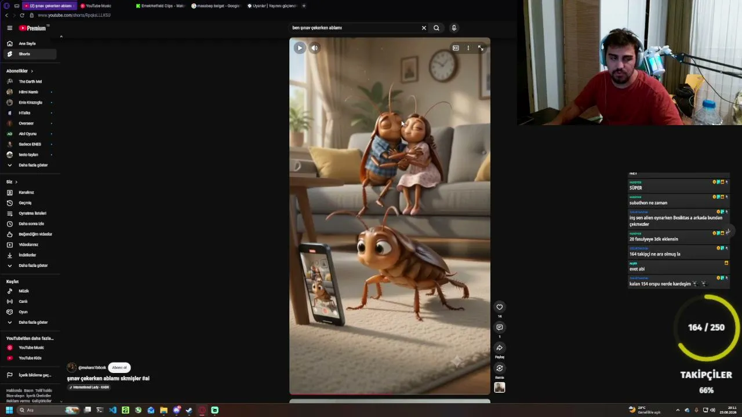Open Overseer subscription channel
This screenshot has width=742, height=417.
point(29,123)
